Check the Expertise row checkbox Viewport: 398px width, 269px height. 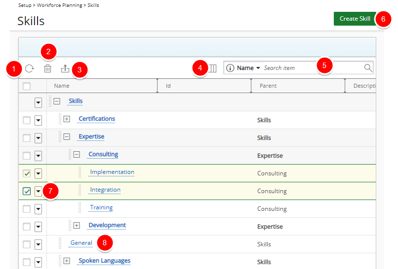click(x=27, y=138)
